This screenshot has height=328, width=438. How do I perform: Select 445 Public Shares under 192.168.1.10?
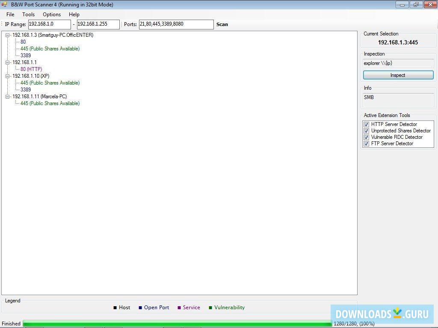(50, 83)
